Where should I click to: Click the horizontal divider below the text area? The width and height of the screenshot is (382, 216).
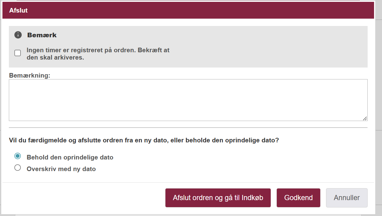(188, 127)
